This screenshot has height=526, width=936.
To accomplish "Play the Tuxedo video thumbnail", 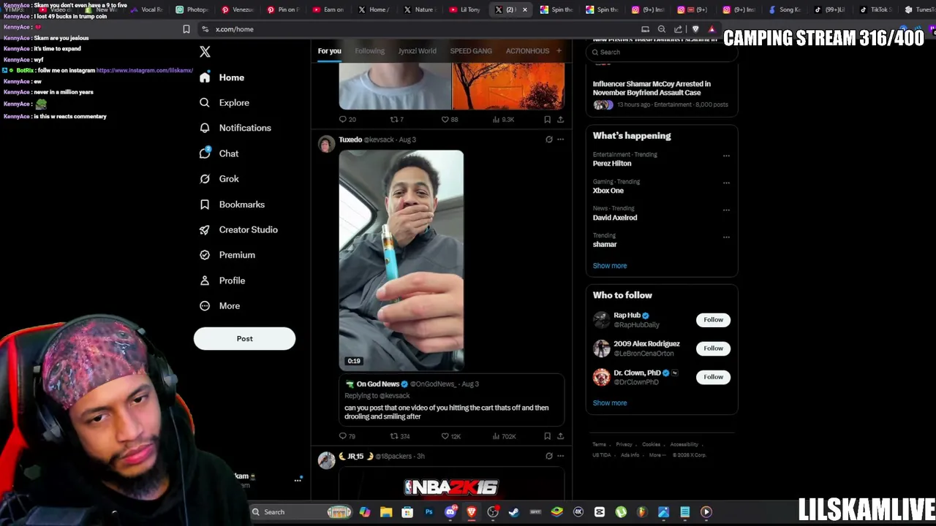I will (x=401, y=260).
